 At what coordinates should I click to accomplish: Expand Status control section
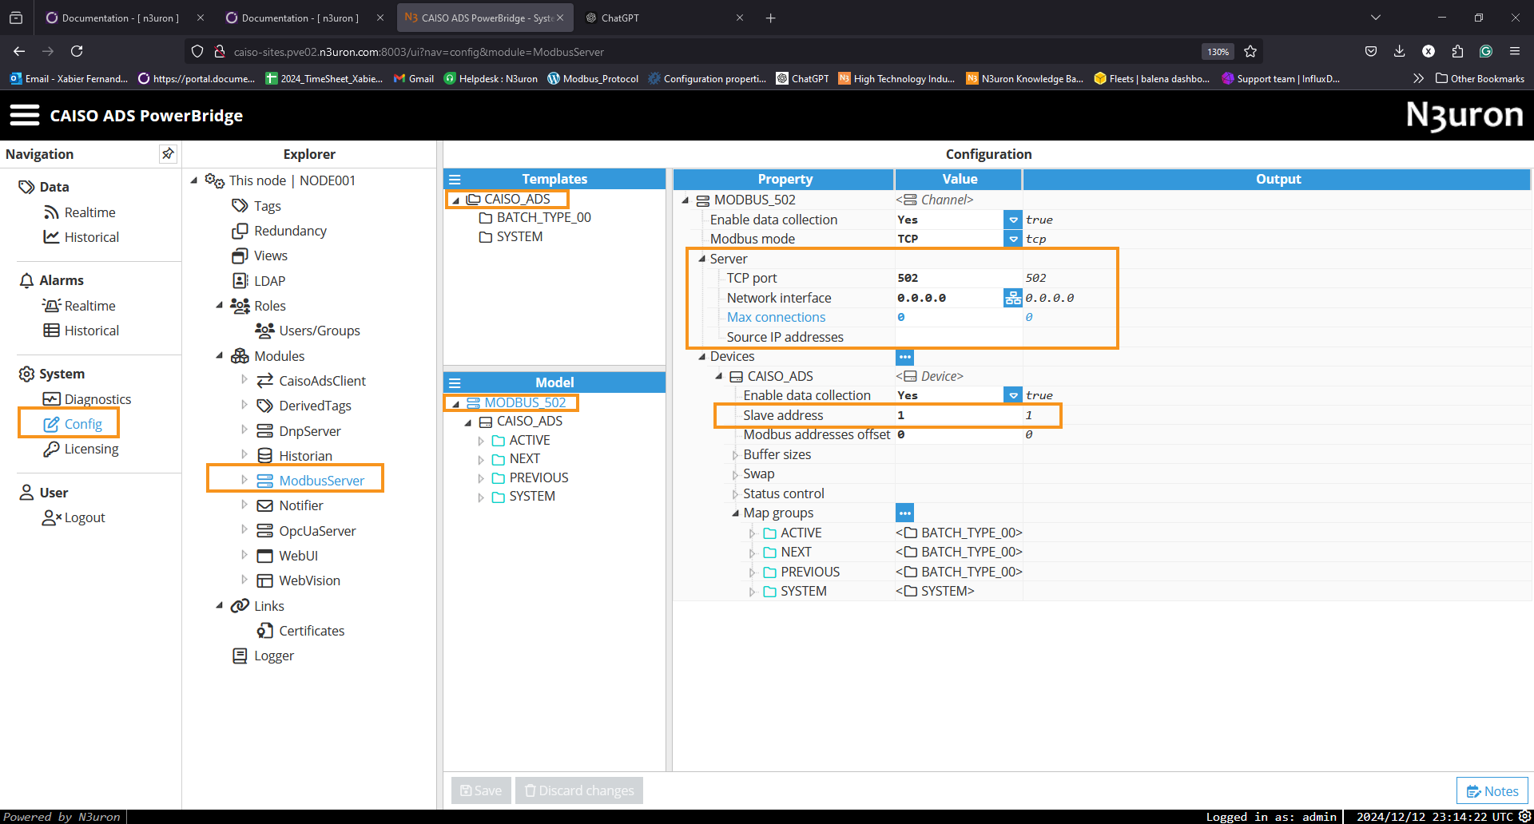735,494
